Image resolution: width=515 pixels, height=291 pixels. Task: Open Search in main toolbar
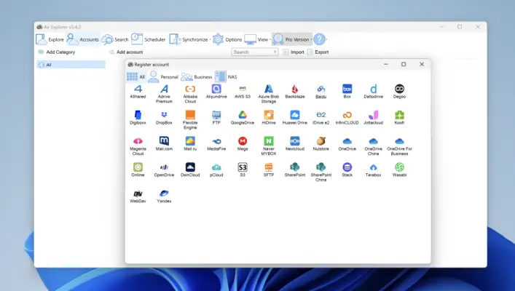[115, 39]
